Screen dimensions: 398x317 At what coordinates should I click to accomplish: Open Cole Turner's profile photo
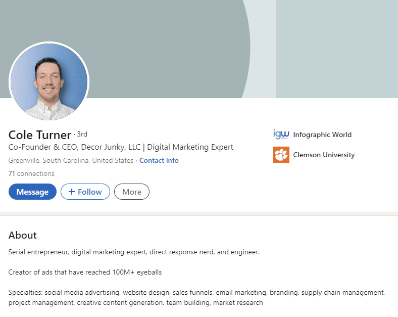pyautogui.click(x=49, y=81)
